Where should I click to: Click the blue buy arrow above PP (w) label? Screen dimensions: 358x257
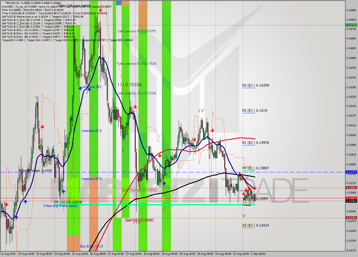[x=63, y=192]
